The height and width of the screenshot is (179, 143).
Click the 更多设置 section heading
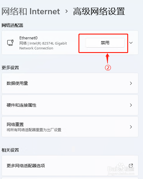[10, 68]
